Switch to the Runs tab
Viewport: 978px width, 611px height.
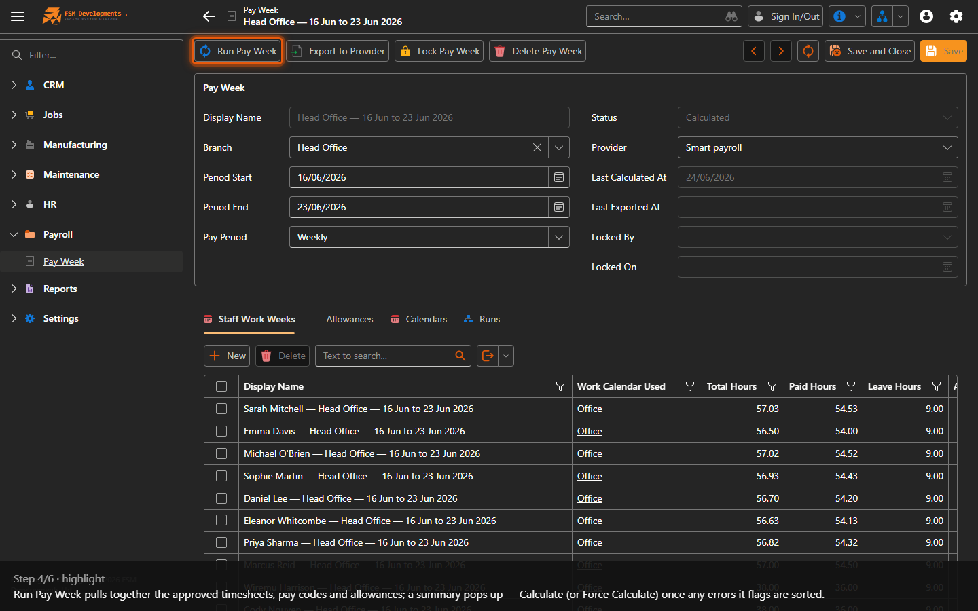482,319
